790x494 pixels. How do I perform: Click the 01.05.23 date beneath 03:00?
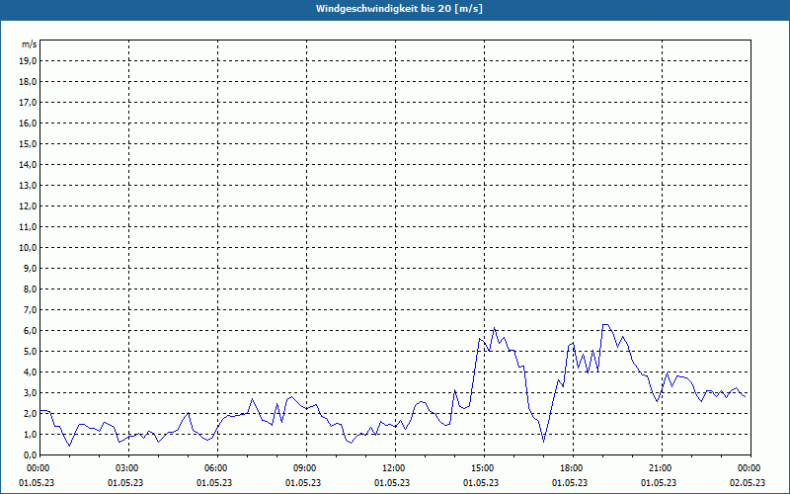point(125,483)
